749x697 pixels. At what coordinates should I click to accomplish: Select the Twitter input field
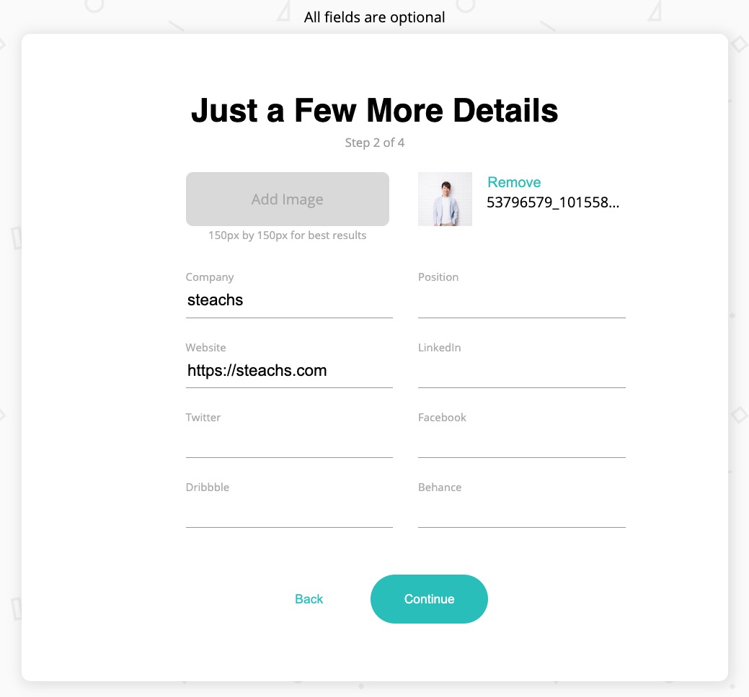tap(288, 441)
